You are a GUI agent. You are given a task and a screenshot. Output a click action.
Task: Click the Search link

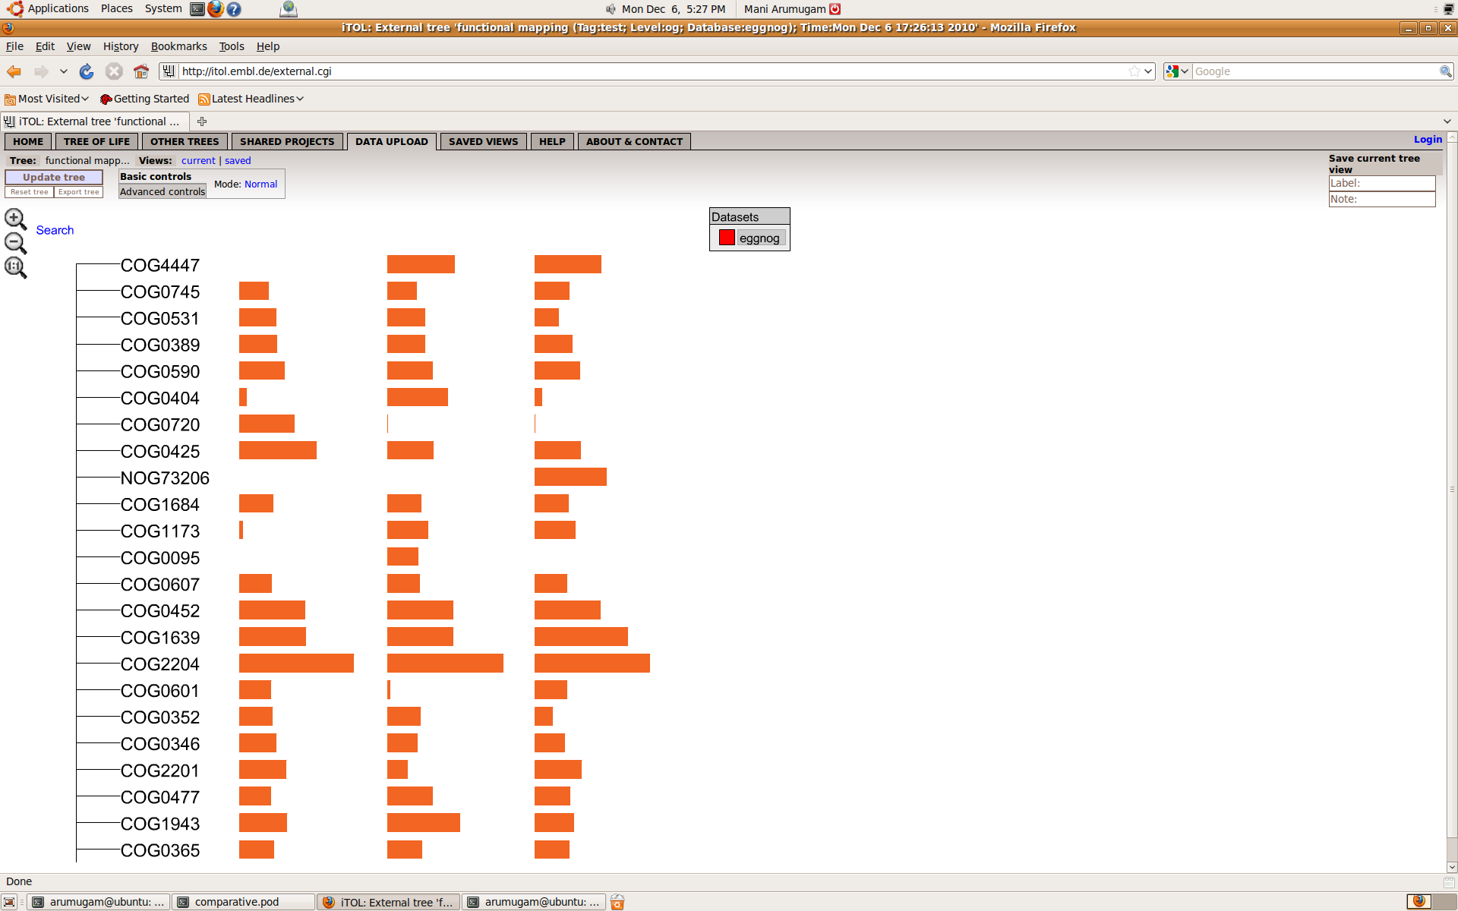click(55, 230)
